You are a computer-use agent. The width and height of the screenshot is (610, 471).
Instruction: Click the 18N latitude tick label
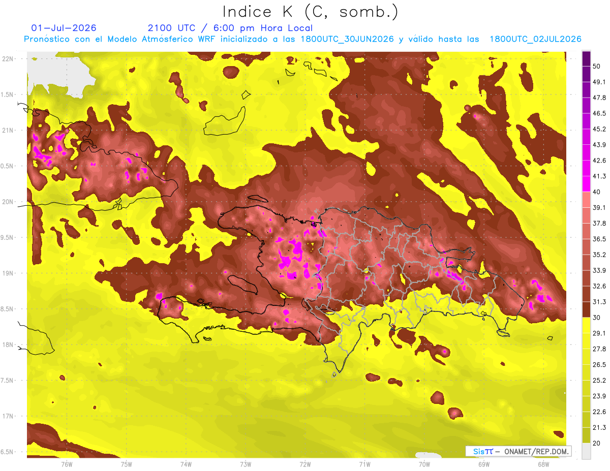(x=9, y=344)
